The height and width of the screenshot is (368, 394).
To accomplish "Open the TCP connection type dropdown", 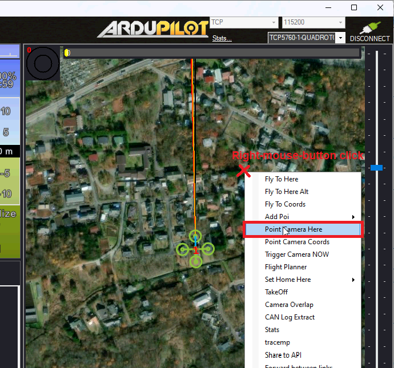I will [x=243, y=23].
